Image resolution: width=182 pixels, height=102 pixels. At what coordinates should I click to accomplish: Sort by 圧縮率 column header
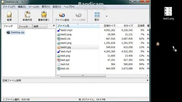pos(141,26)
